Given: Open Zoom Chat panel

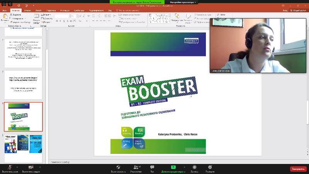Looking at the screenshot, I should click(152, 169).
